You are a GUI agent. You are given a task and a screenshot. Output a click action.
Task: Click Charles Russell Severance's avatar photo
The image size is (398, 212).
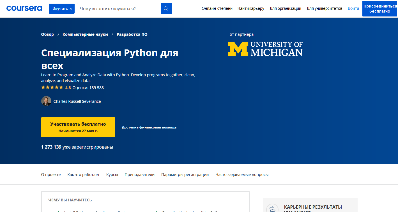click(x=46, y=101)
